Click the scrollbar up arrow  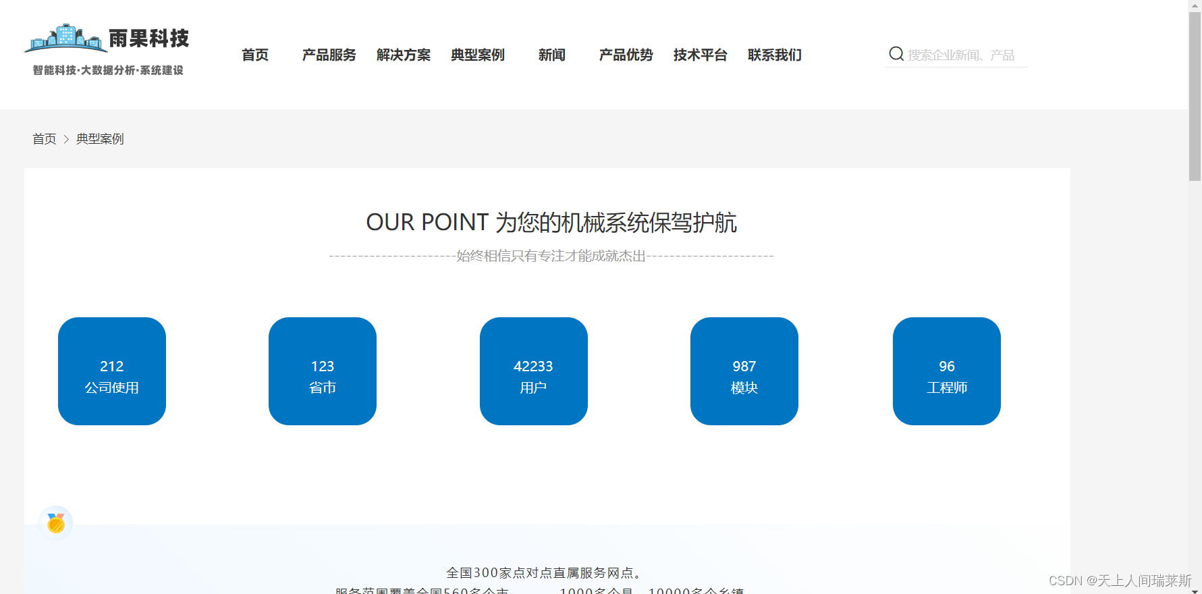[1195, 5]
